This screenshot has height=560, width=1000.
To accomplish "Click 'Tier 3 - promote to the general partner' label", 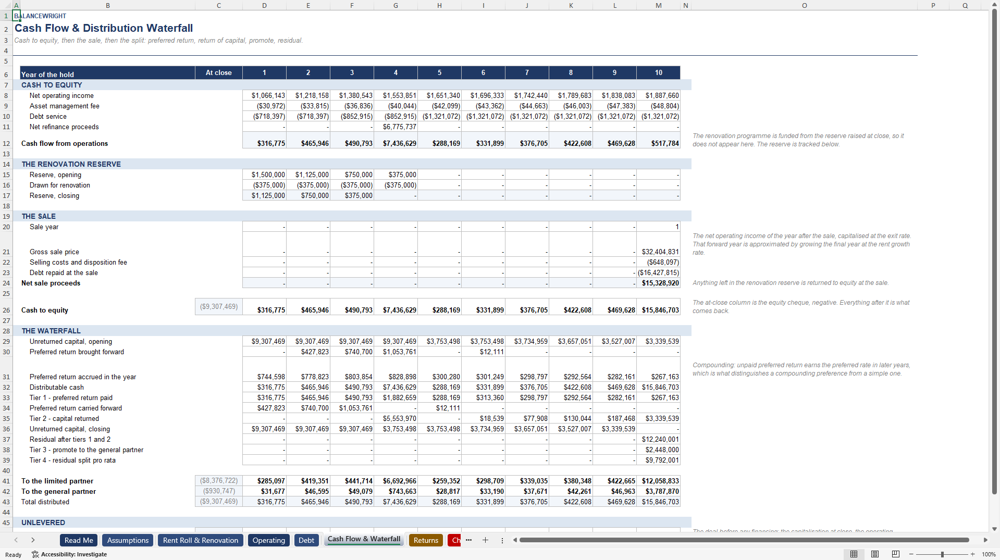I will (x=87, y=450).
